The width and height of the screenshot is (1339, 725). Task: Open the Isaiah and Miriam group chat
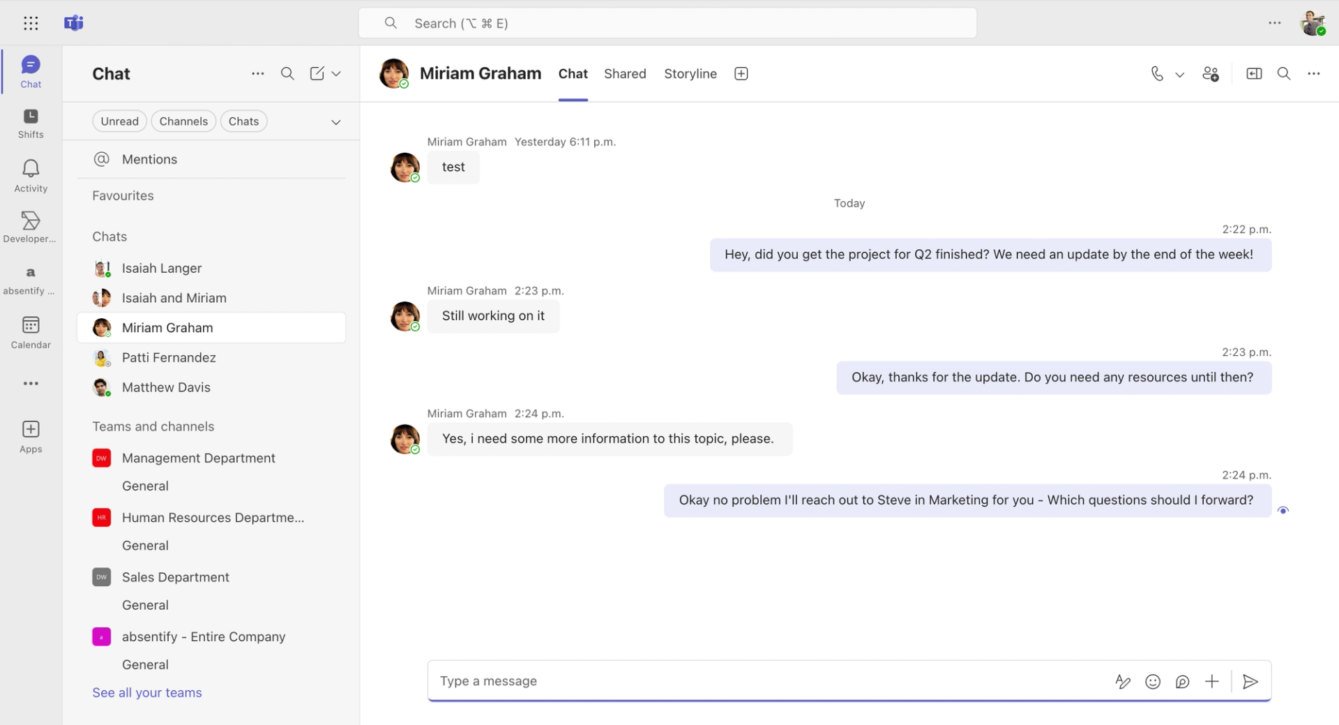click(211, 298)
